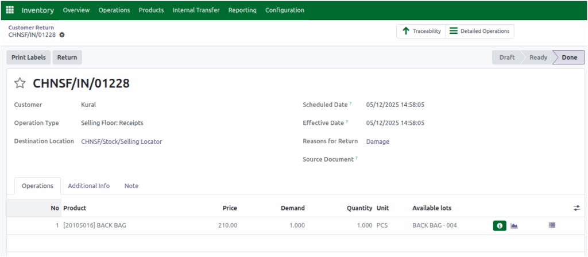588x257 pixels.
Task: Open the Reporting menu
Action: pos(242,10)
